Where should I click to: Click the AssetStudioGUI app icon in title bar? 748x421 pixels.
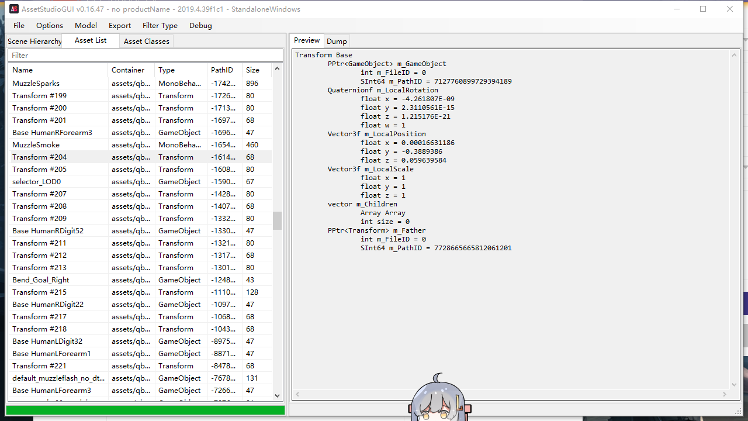coord(14,9)
